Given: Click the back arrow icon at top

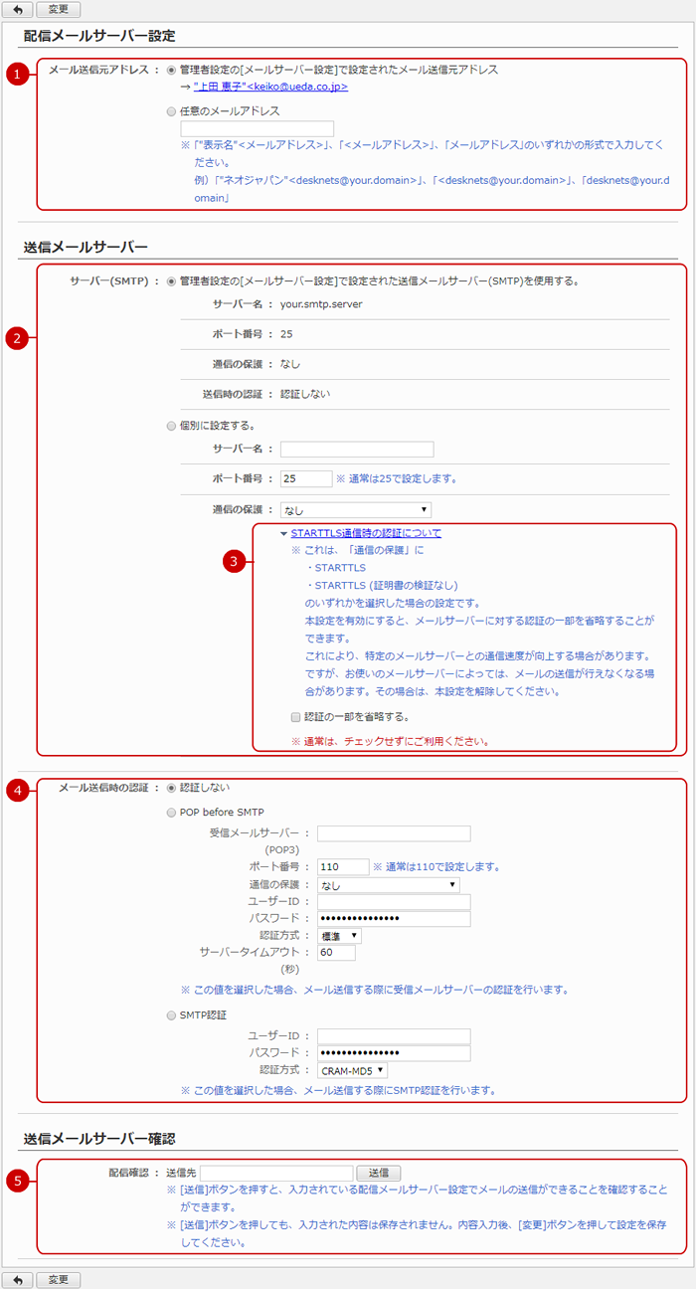Looking at the screenshot, I should (17, 9).
